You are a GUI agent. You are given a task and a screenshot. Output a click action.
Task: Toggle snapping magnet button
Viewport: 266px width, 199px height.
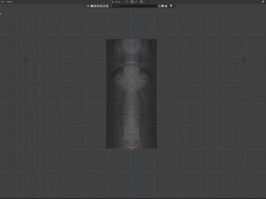pyautogui.click(x=132, y=2)
